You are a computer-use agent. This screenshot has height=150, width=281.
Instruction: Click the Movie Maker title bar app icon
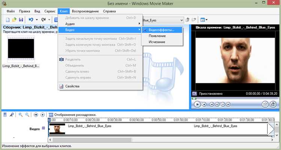[x=4, y=3]
